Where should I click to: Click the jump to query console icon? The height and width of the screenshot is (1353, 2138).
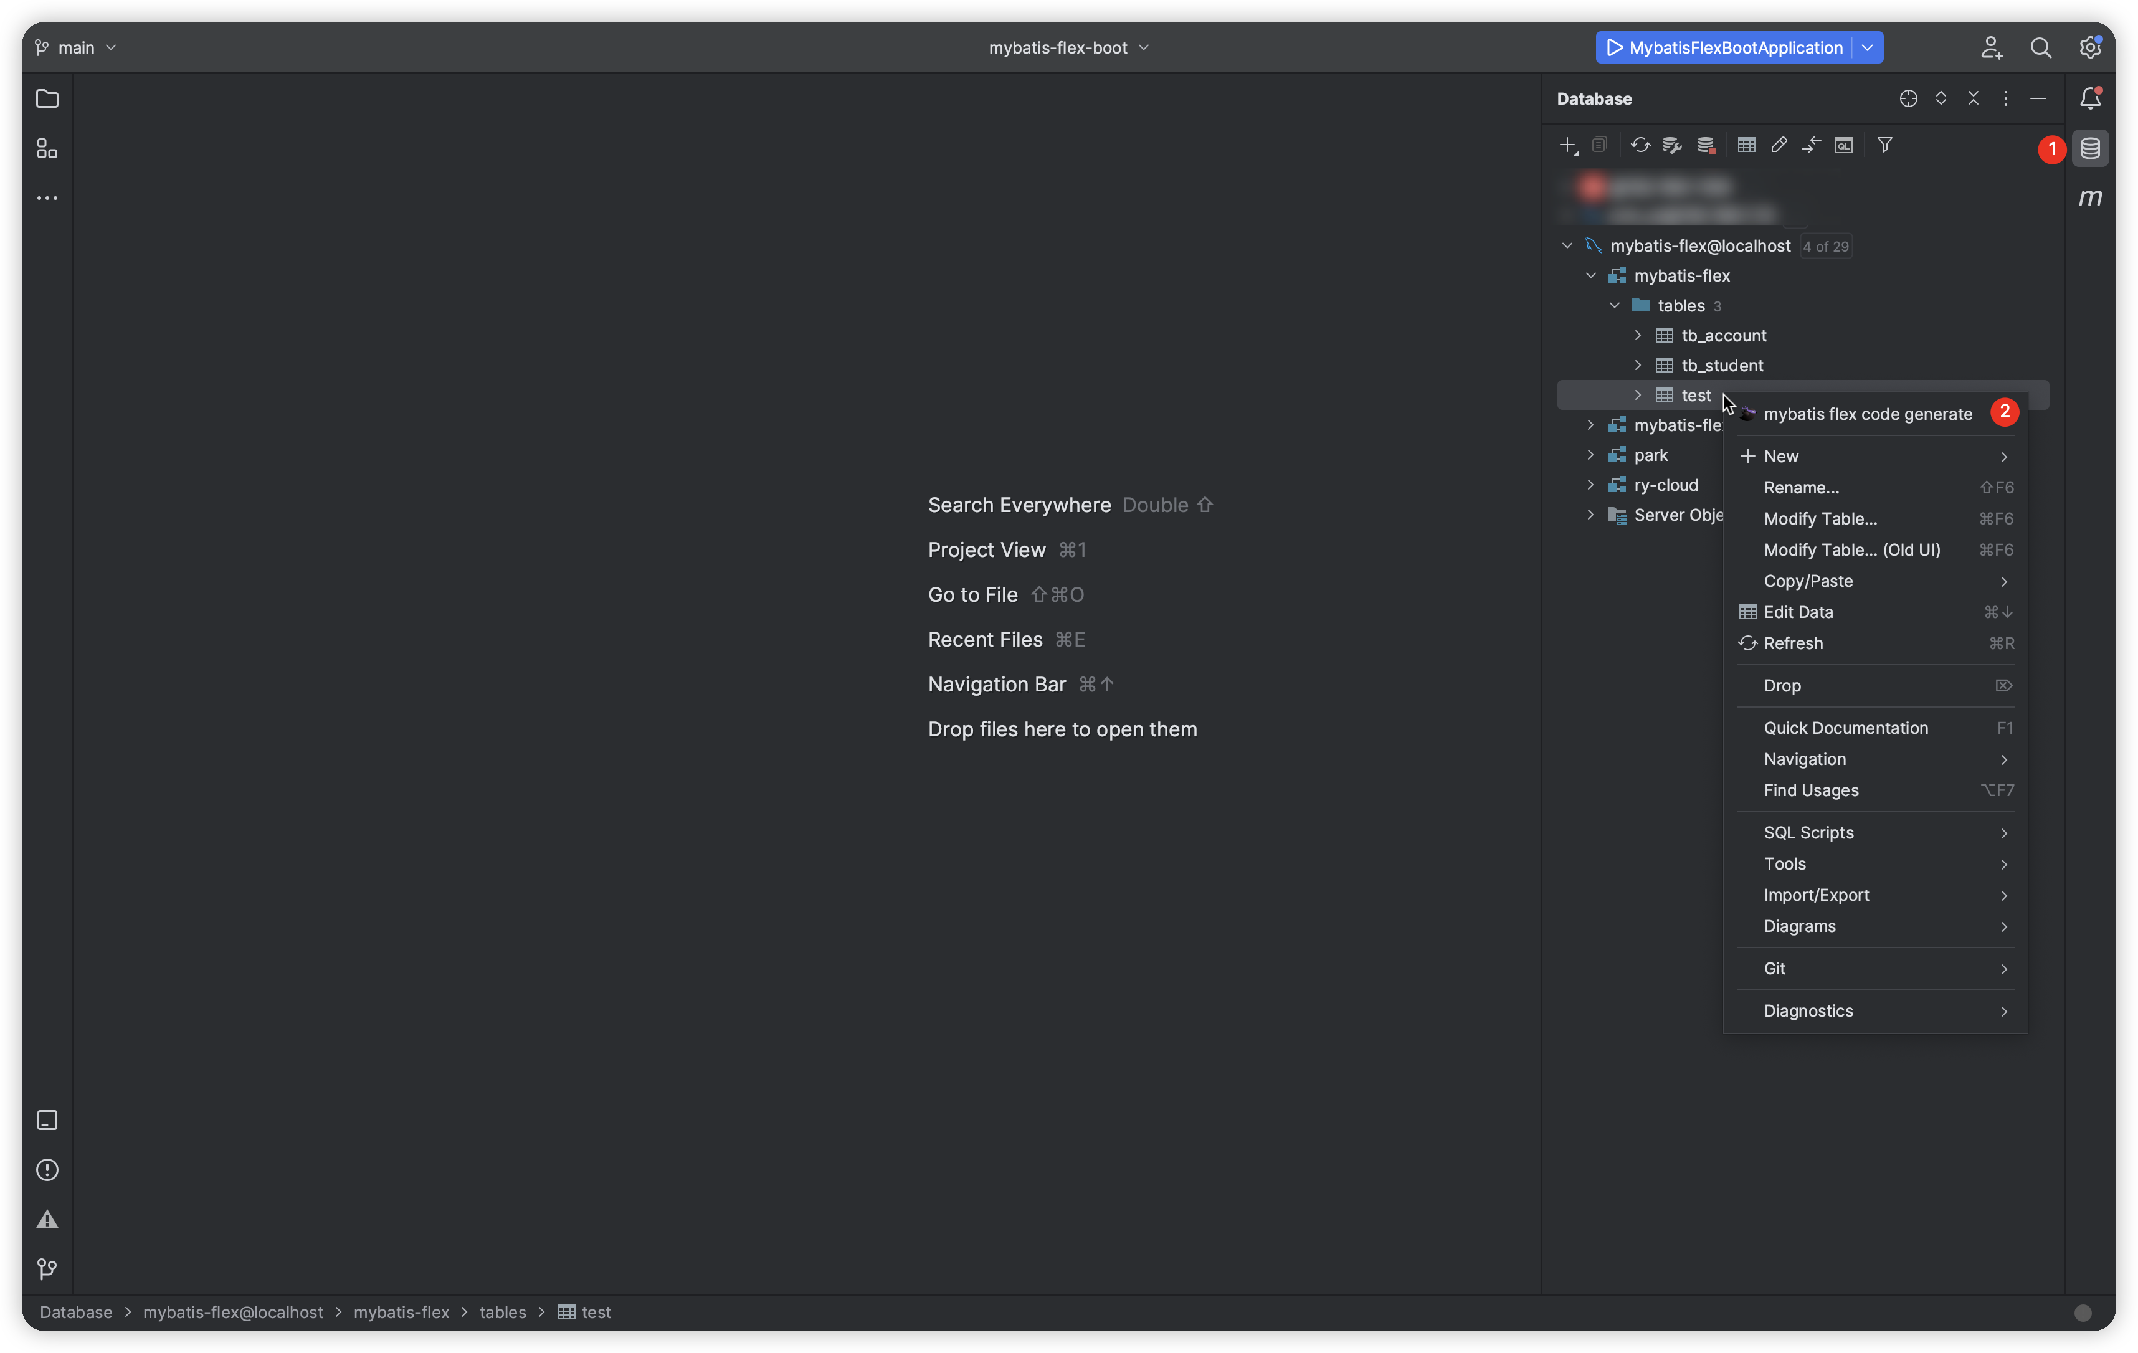point(1812,145)
